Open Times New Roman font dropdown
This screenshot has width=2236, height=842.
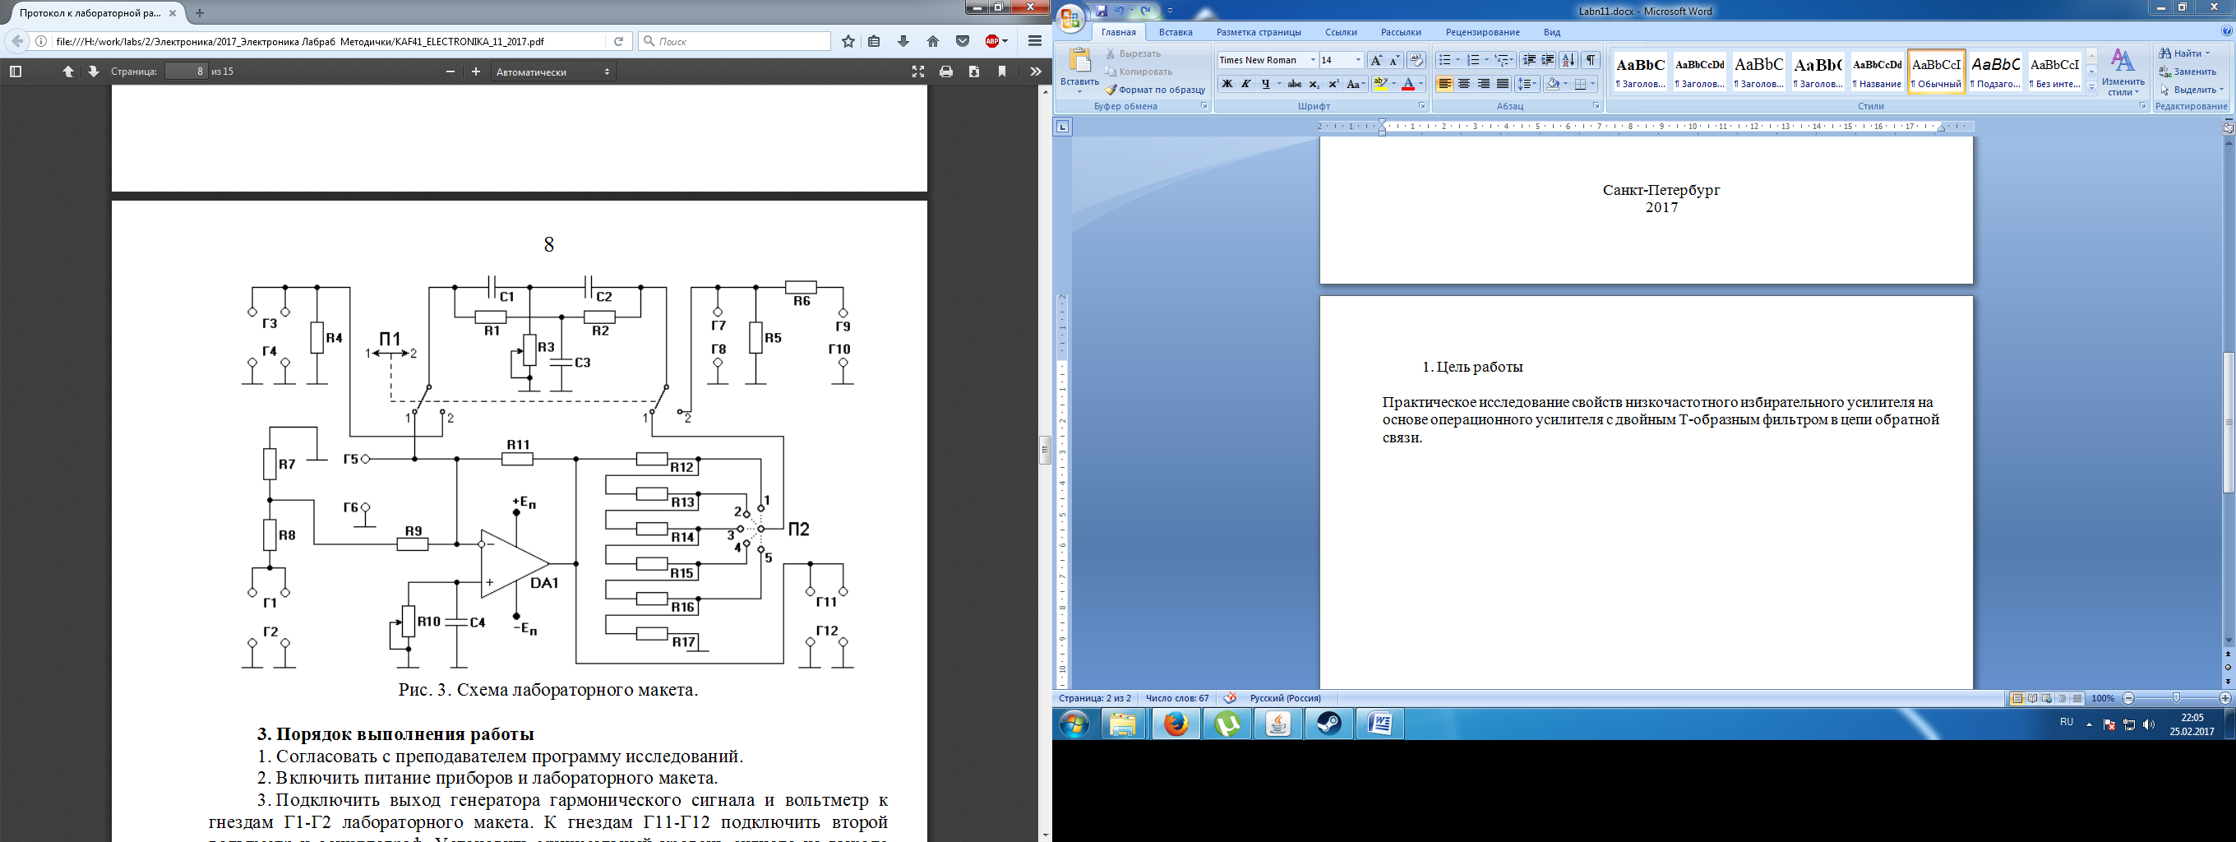click(x=1313, y=60)
